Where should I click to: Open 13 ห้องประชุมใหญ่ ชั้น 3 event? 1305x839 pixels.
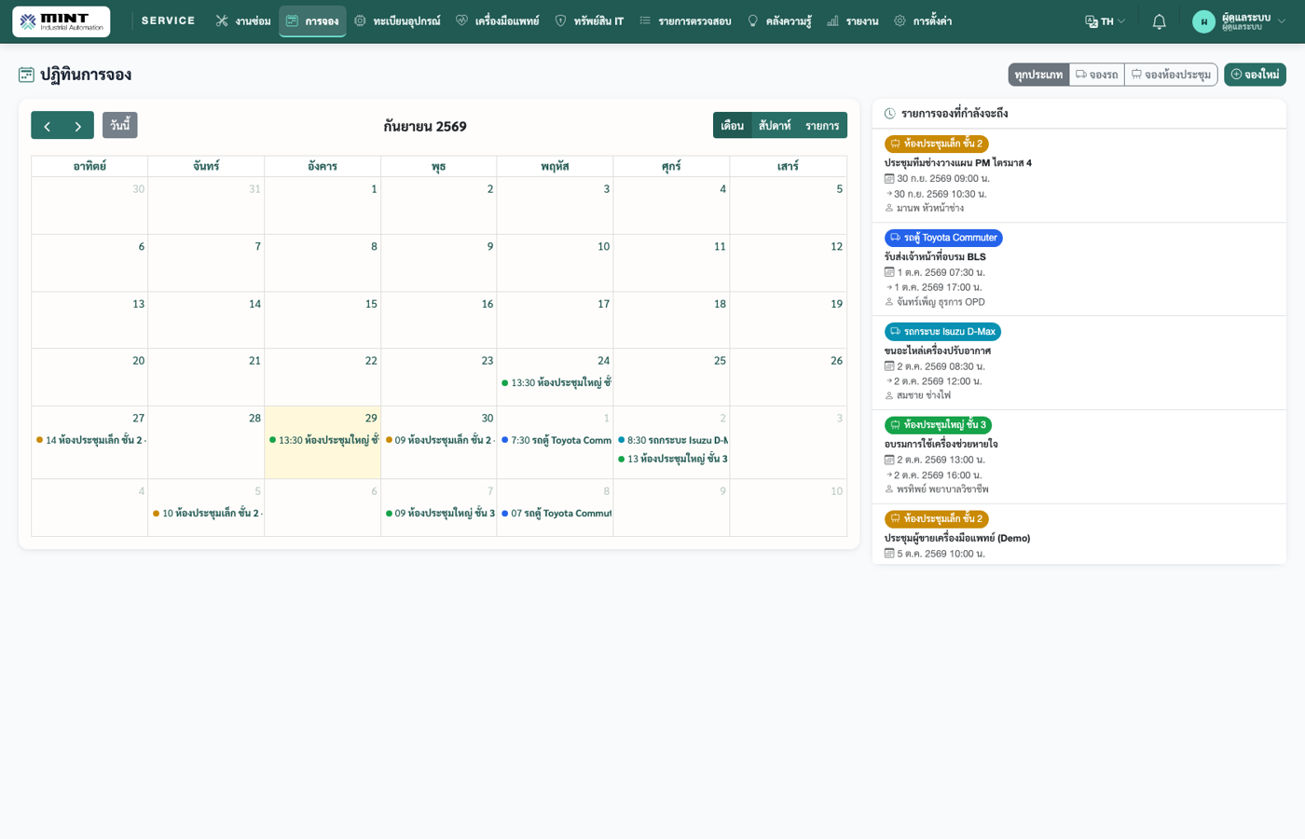click(672, 459)
